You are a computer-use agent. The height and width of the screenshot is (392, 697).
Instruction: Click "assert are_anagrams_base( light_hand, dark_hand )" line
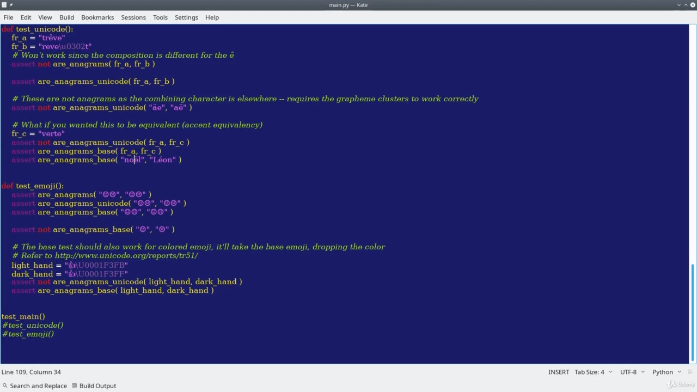click(x=113, y=290)
